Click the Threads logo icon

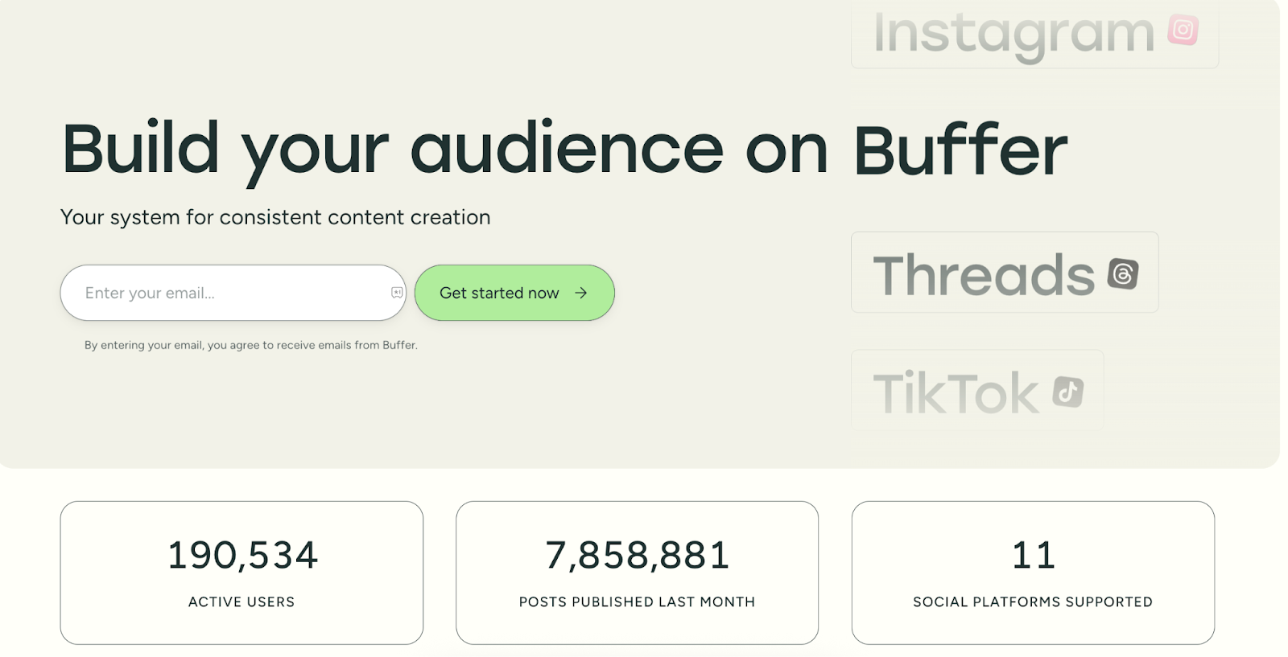(1123, 273)
